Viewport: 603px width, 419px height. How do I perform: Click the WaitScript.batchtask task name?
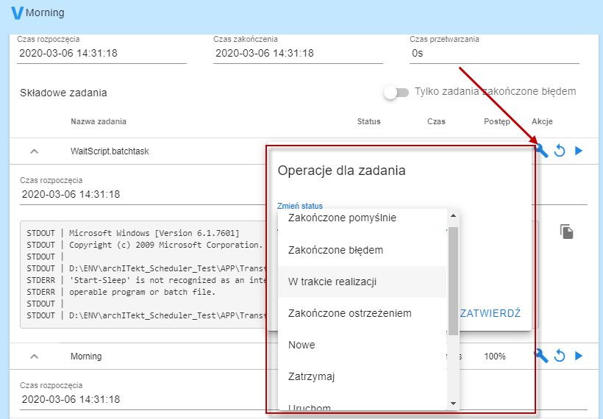110,151
